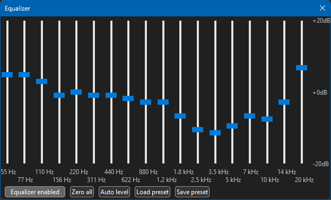Viewport: 331px width, 200px height.
Task: Click the 1.2 kHz frequency label
Action: 167,180
